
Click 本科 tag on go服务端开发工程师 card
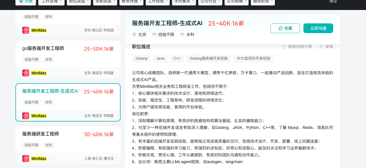[49, 60]
